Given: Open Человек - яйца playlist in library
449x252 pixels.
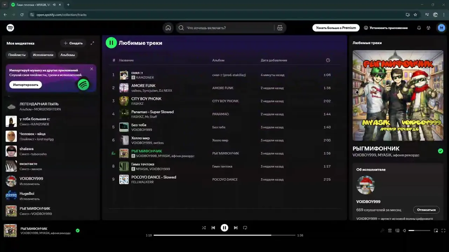Looking at the screenshot, I should tap(51, 136).
